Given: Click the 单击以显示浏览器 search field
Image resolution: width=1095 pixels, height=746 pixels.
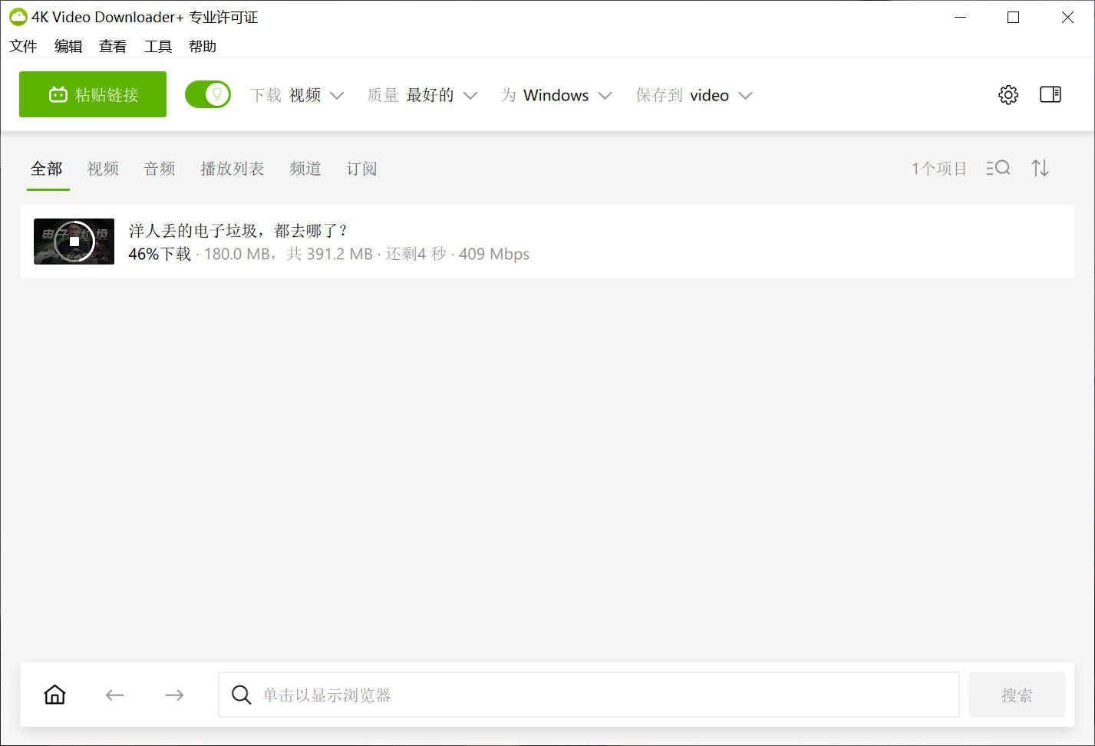Looking at the screenshot, I should pyautogui.click(x=589, y=695).
